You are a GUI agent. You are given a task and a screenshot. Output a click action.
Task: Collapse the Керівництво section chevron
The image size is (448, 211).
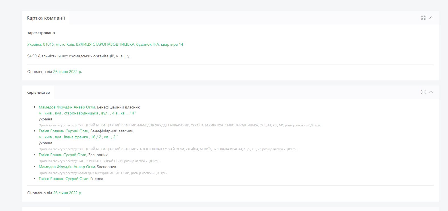[431, 92]
